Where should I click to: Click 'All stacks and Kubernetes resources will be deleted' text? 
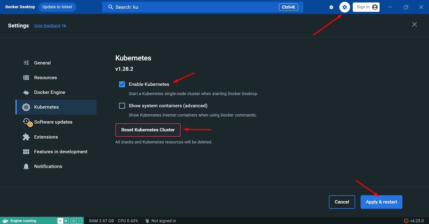(164, 142)
